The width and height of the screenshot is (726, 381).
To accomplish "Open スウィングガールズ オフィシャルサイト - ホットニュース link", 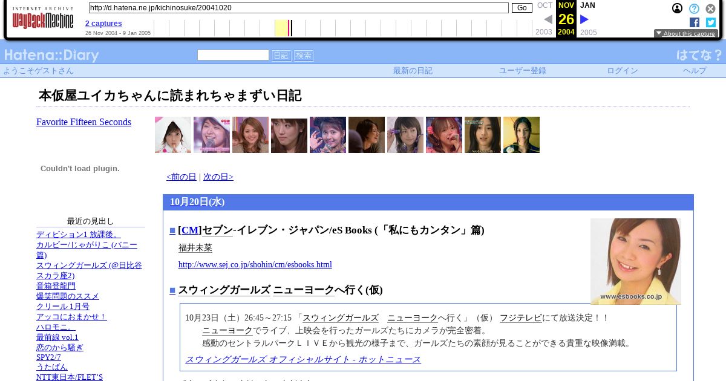I will tap(303, 360).
